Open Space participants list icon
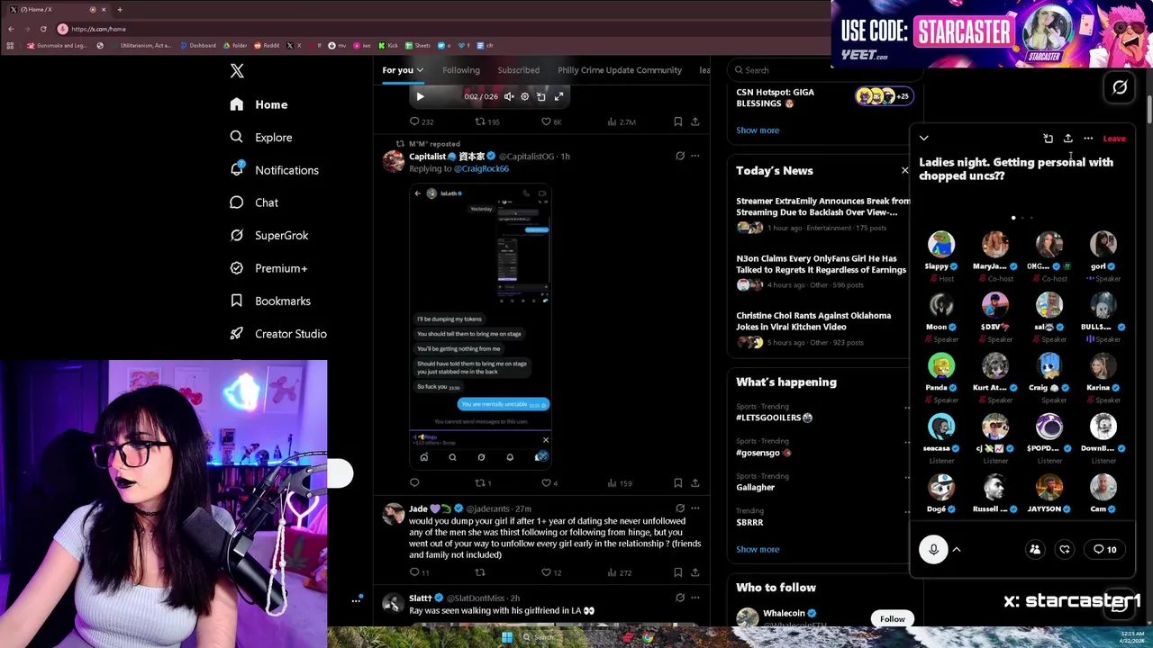The height and width of the screenshot is (648, 1153). 1035,550
